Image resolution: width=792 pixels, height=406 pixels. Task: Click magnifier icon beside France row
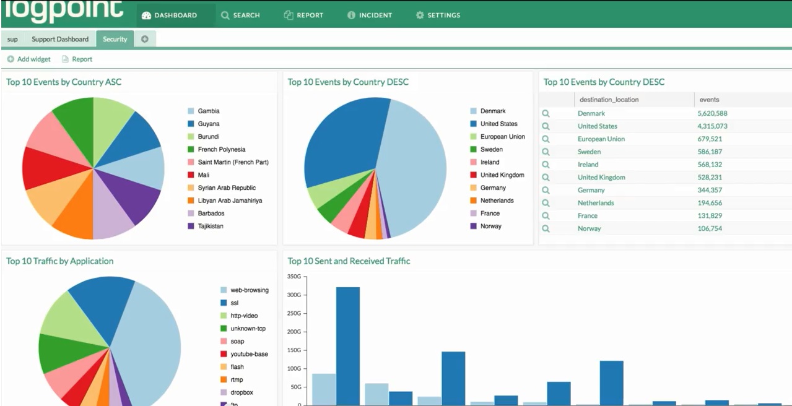point(546,215)
